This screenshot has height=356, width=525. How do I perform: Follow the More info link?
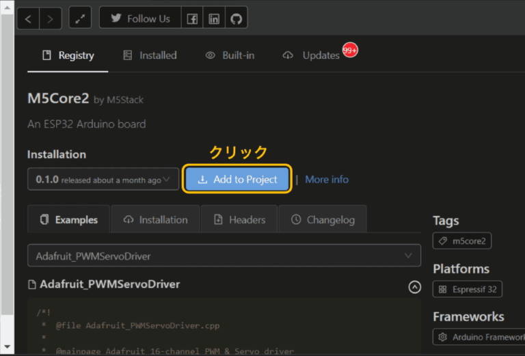[326, 180]
